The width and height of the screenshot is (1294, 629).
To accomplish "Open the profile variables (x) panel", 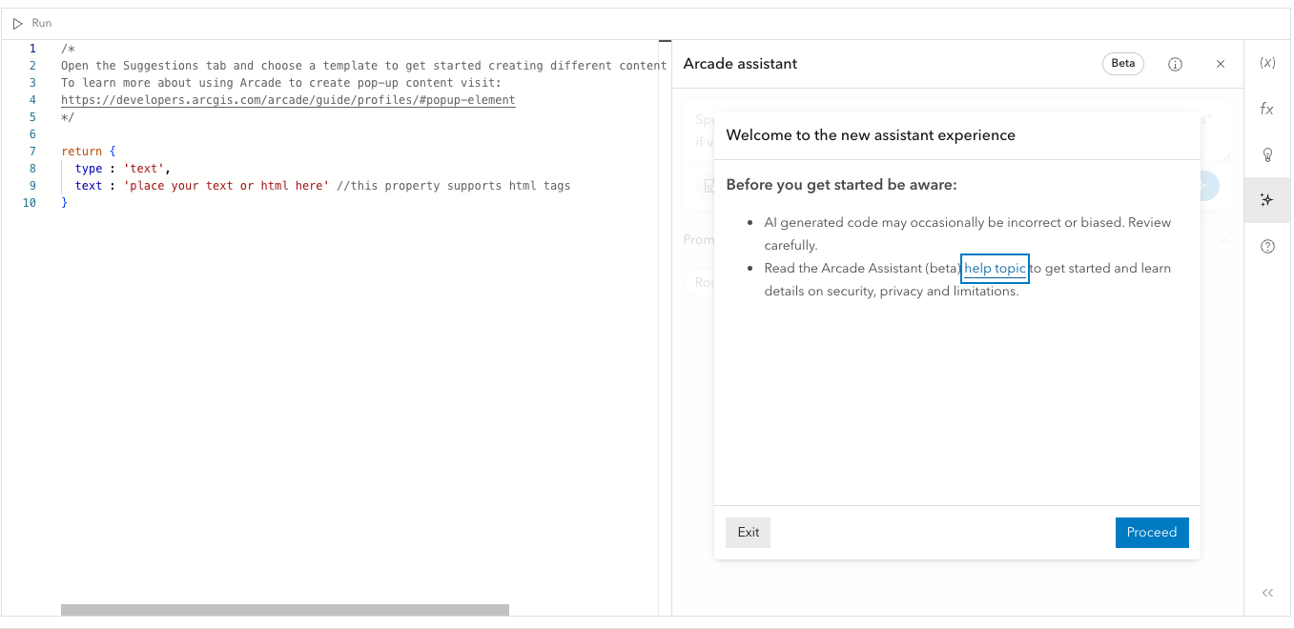I will (x=1267, y=63).
